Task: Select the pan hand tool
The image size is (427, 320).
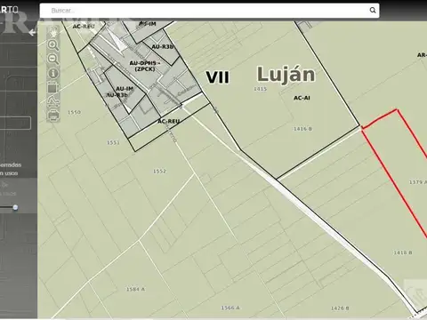Action: 53,31
